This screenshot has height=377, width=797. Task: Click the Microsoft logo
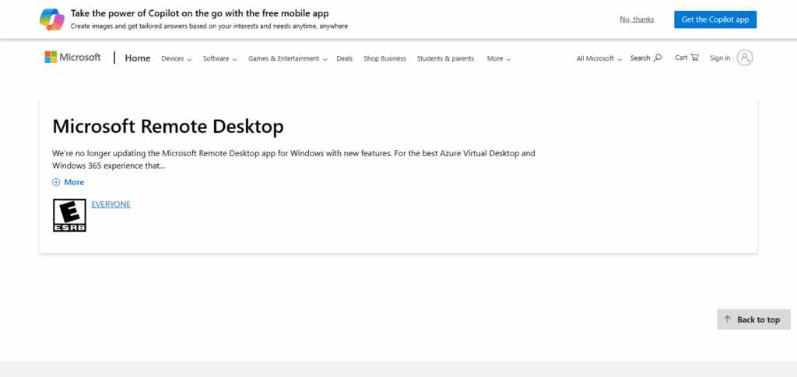72,58
